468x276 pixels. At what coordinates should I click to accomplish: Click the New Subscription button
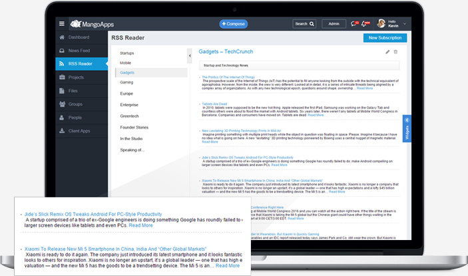click(385, 38)
